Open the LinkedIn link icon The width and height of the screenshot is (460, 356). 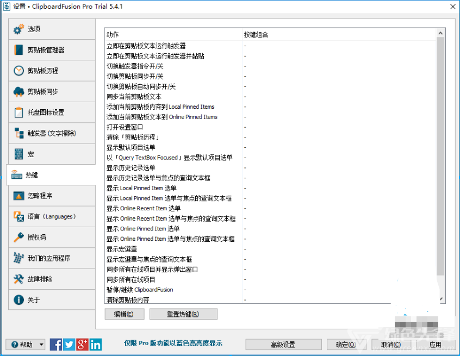point(95,344)
